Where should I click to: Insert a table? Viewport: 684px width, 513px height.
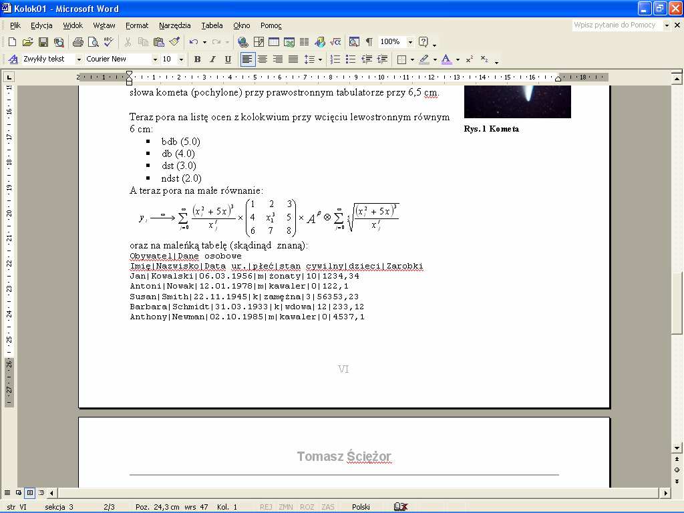point(274,42)
